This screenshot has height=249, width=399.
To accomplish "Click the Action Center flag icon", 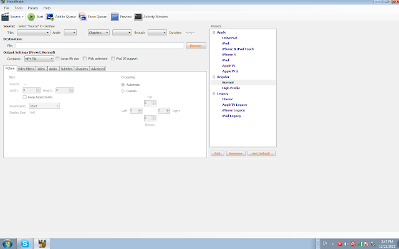I will pyautogui.click(x=366, y=244).
